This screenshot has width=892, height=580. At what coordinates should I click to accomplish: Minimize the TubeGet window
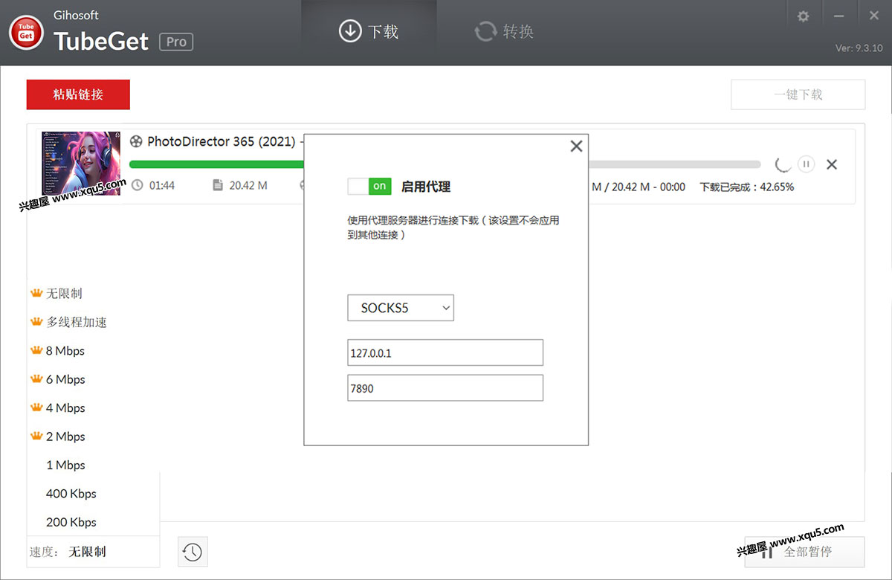(x=838, y=16)
